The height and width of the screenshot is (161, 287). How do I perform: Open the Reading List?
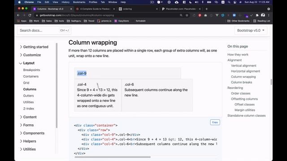point(261,21)
